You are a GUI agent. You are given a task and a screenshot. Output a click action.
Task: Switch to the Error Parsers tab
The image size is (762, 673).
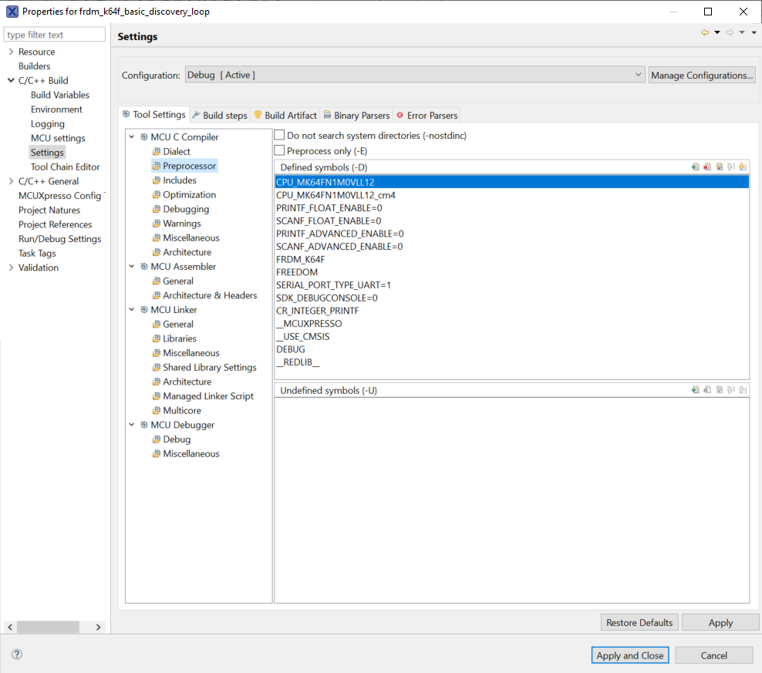pyautogui.click(x=427, y=115)
